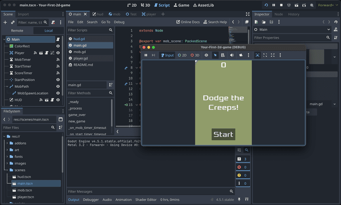
Task: Toggle alphabetical sorting of methods list
Action: click(x=111, y=85)
